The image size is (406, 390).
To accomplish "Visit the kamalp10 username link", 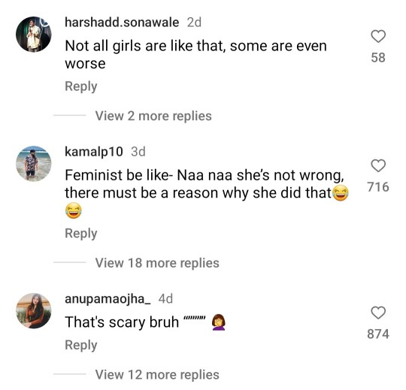I will [x=94, y=152].
